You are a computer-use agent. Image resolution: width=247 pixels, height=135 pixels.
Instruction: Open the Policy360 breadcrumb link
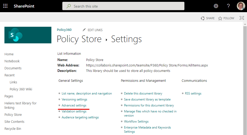coord(64,30)
